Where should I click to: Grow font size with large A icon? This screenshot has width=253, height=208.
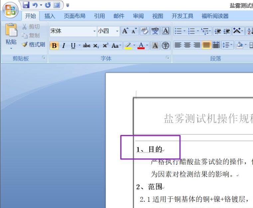[125, 31]
